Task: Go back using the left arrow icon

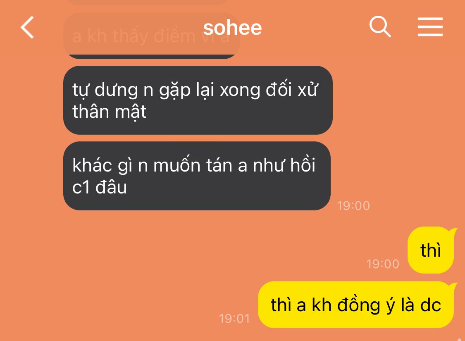Action: [27, 27]
